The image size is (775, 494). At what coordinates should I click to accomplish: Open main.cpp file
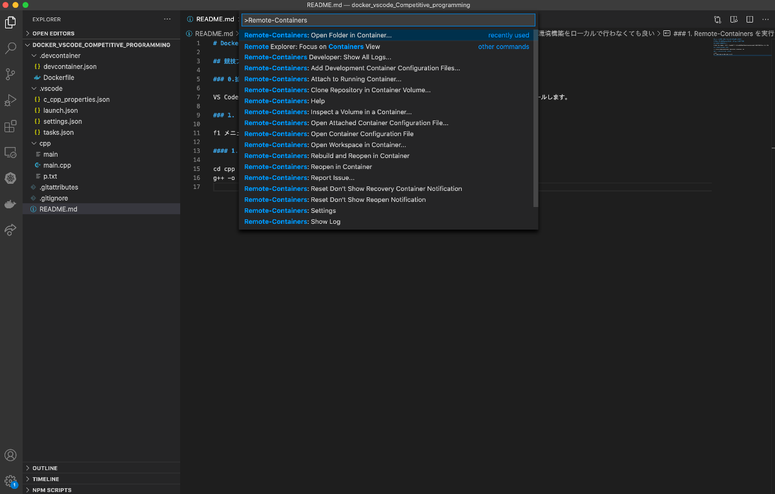101,165
